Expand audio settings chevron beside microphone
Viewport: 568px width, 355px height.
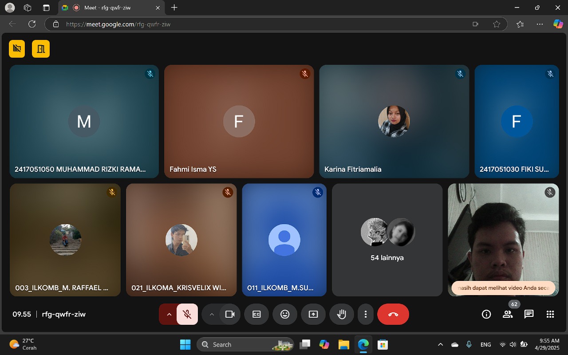point(169,314)
